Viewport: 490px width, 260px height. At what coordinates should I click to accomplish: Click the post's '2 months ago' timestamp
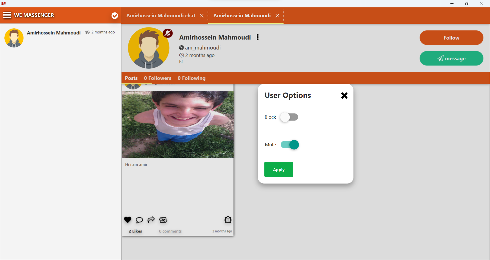[x=222, y=231]
